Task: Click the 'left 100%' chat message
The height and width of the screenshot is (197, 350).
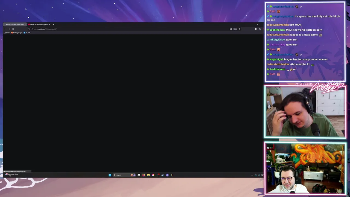Action: pos(296,25)
